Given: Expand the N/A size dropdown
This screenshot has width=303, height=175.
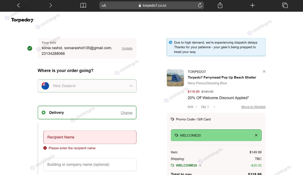Looking at the screenshot, I should coord(192,107).
